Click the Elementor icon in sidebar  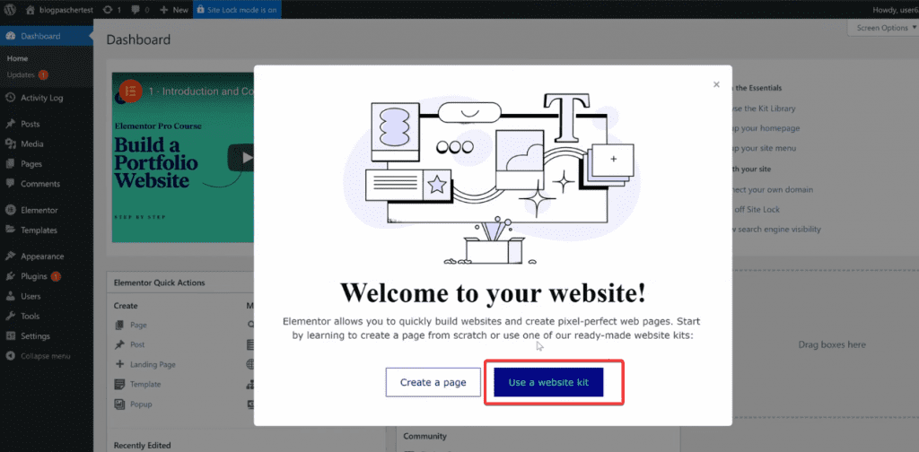click(10, 210)
